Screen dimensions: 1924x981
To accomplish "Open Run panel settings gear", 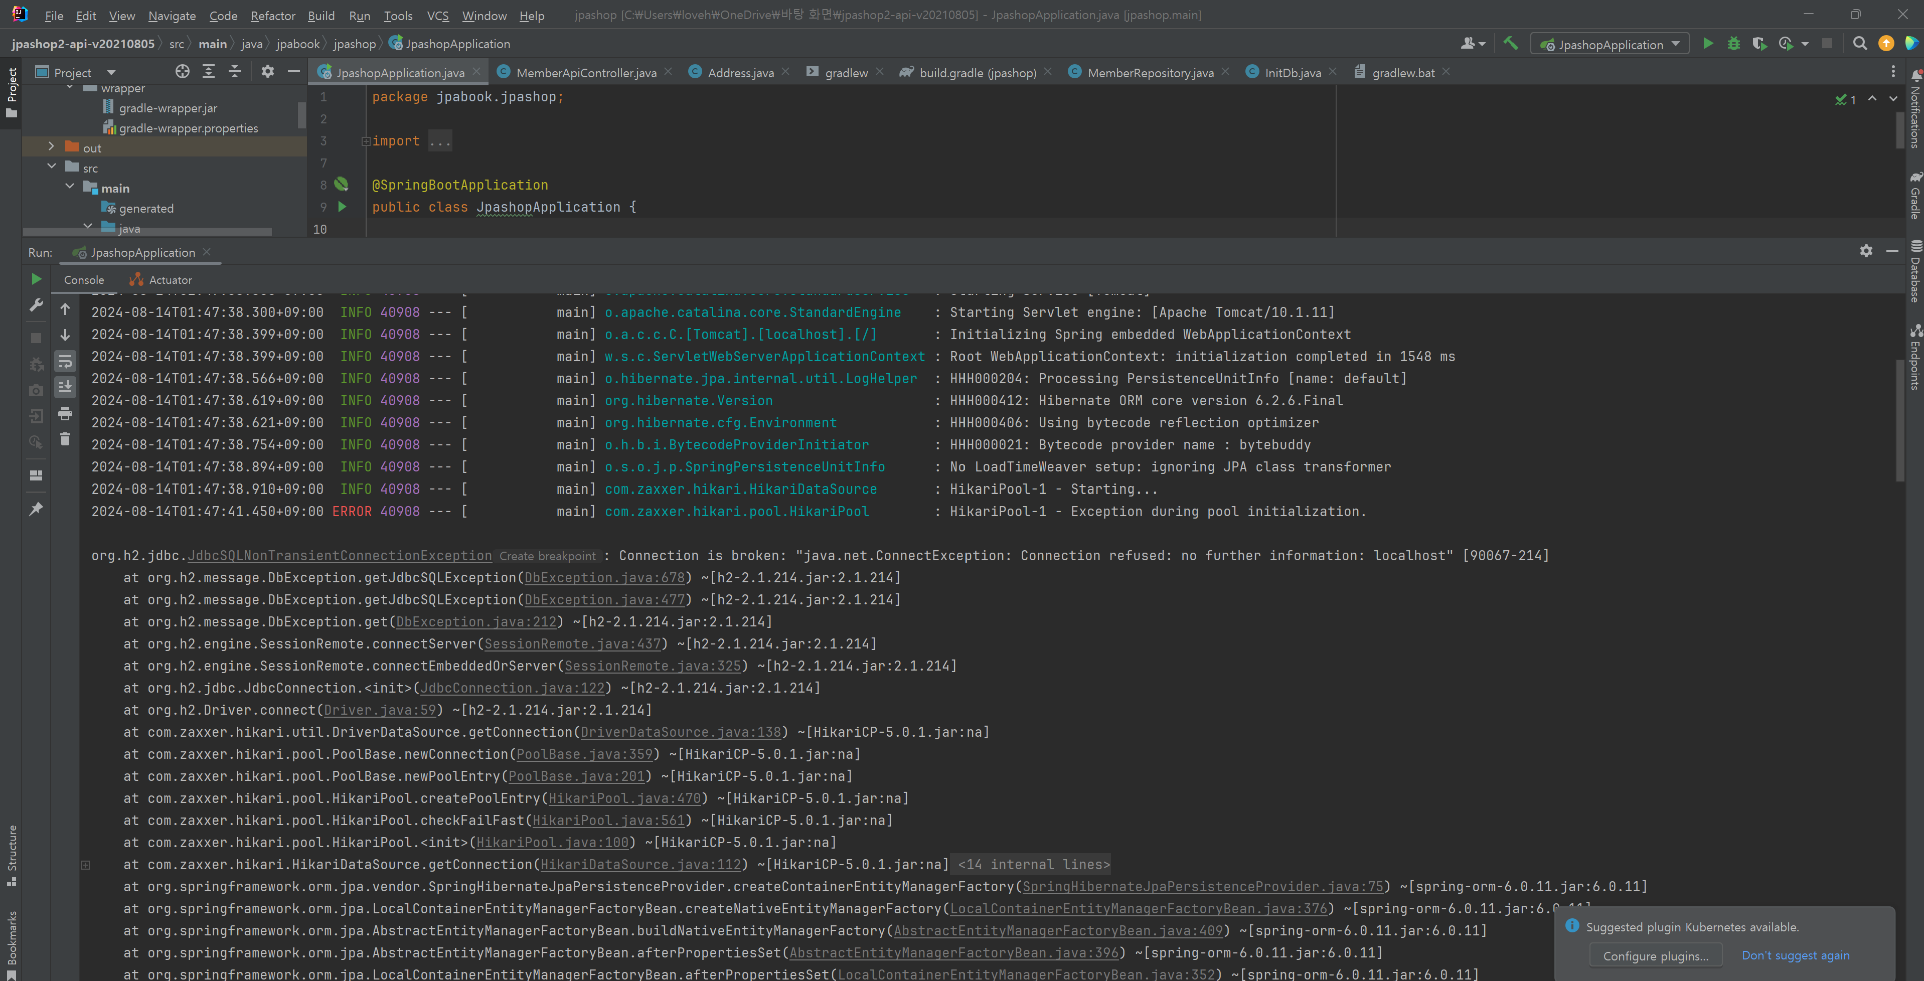I will (1866, 251).
